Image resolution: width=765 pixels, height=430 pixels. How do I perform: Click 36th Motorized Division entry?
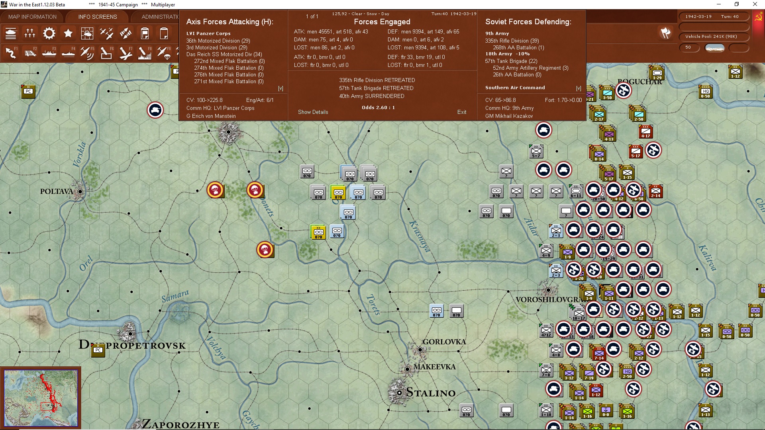pos(218,41)
